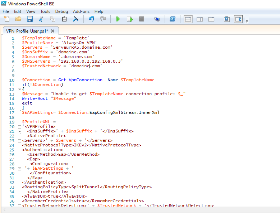Click the IKEv2 NativeProtocolType line
Screen dimensions: 280x213
click(82, 145)
